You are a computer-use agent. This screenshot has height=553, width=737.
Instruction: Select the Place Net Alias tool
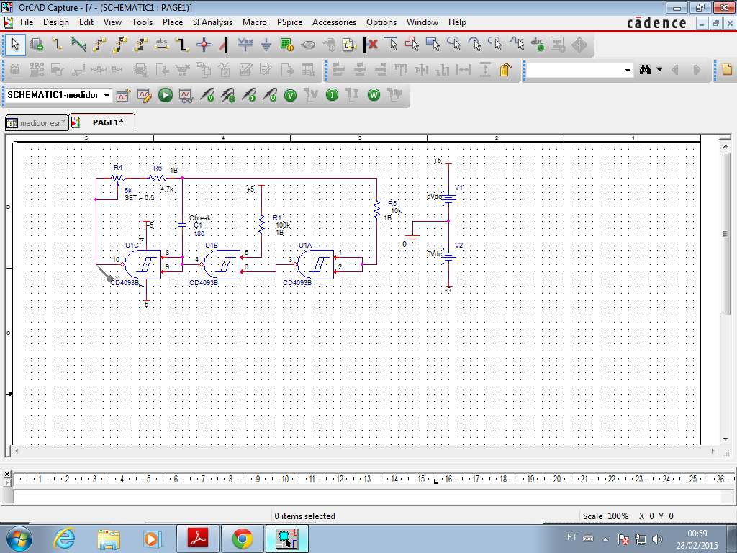[x=162, y=45]
